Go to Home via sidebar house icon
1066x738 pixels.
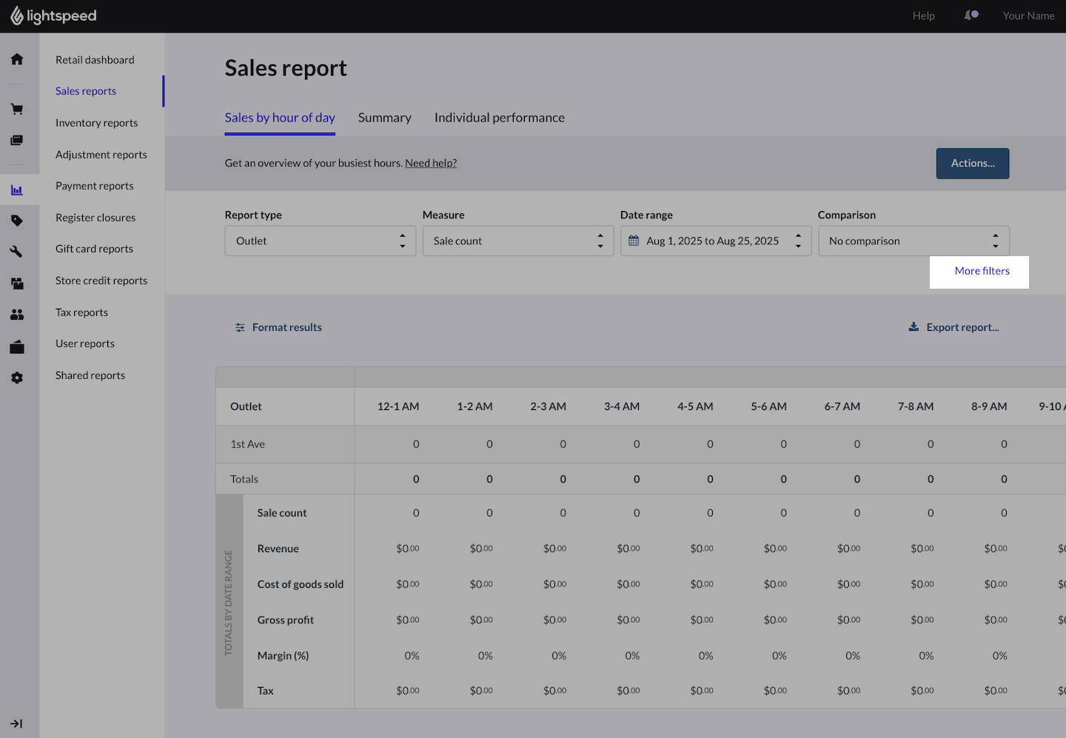tap(17, 59)
